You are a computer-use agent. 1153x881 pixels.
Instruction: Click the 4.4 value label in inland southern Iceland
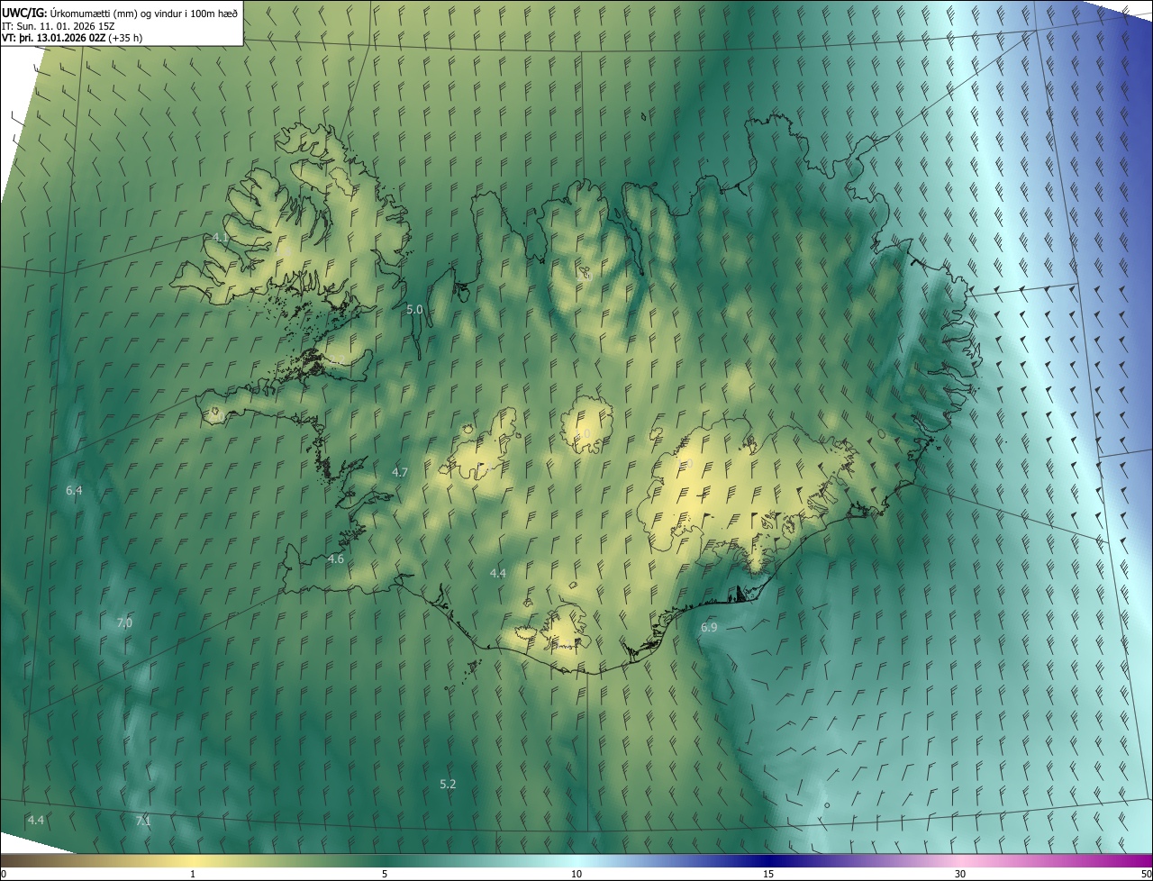pyautogui.click(x=498, y=573)
